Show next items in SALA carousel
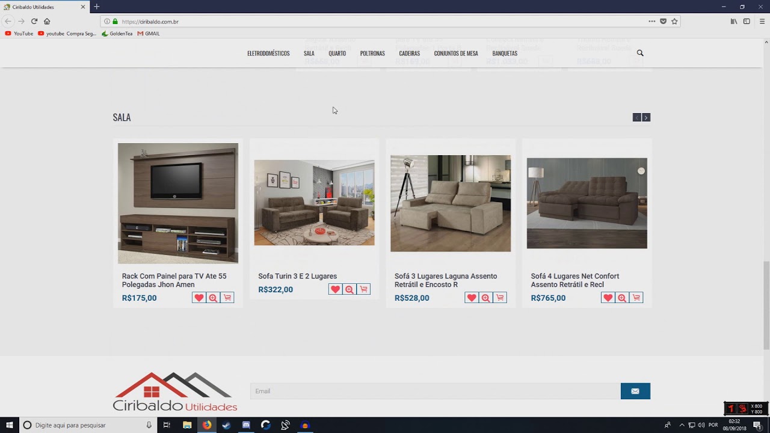This screenshot has height=433, width=770. (x=646, y=117)
